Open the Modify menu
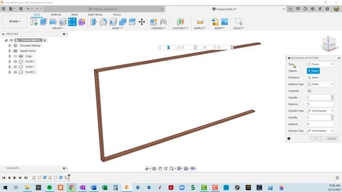Viewport: 342px width, 192px height. 117,28
